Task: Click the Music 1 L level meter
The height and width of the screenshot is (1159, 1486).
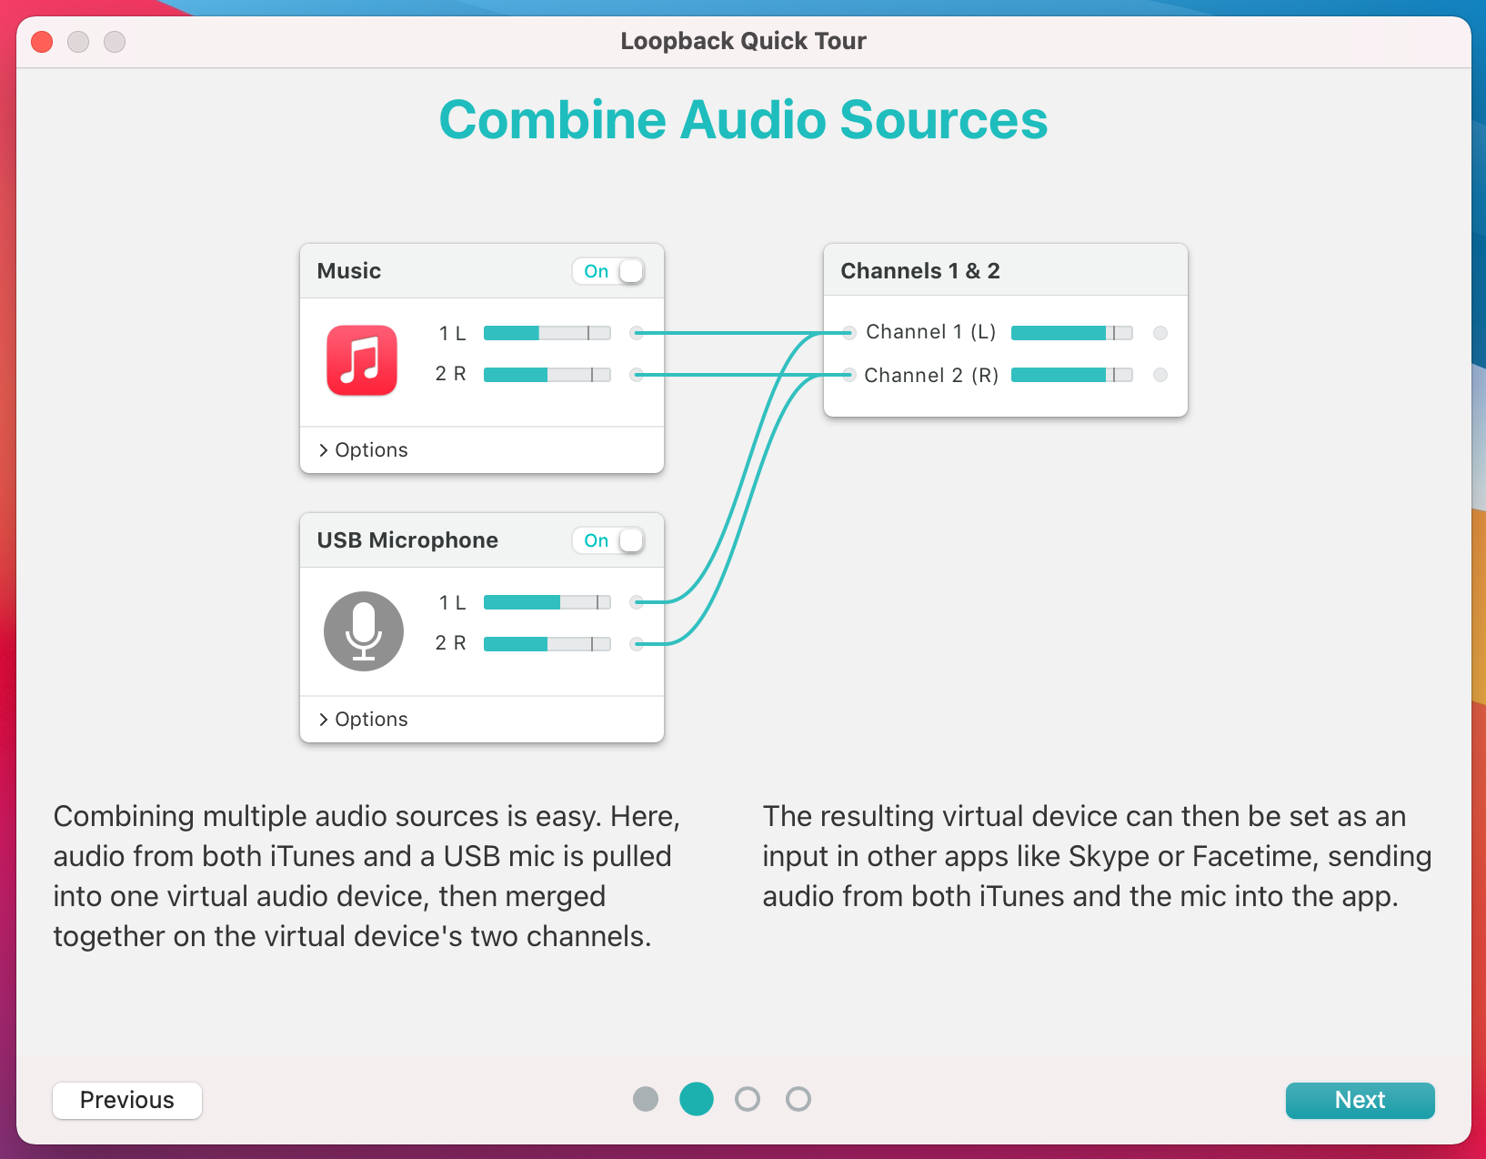Action: point(547,333)
